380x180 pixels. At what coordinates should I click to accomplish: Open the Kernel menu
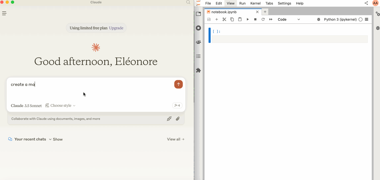[255, 3]
